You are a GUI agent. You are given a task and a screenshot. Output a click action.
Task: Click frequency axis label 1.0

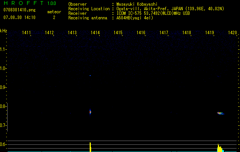(3, 68)
